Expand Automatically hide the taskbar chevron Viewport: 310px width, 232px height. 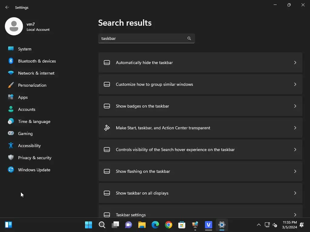295,63
